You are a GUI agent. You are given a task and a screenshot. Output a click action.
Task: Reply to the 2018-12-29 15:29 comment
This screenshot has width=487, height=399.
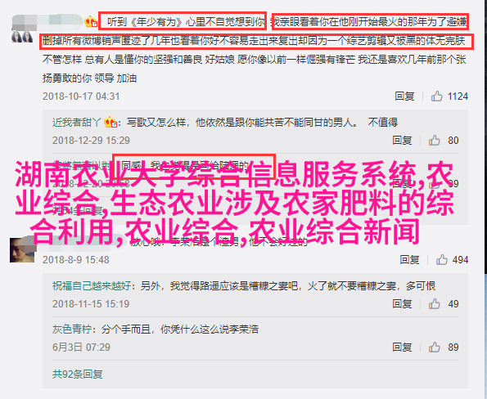tap(402, 141)
